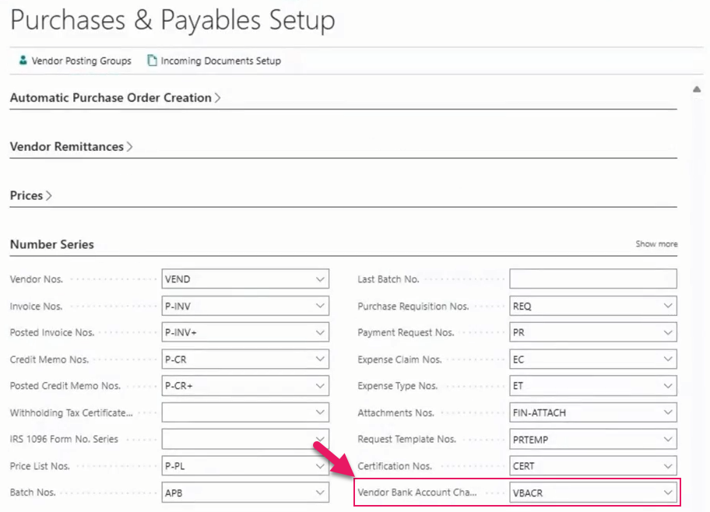Open Payment Request Nos. dropdown arrow
710x512 pixels.
point(668,332)
